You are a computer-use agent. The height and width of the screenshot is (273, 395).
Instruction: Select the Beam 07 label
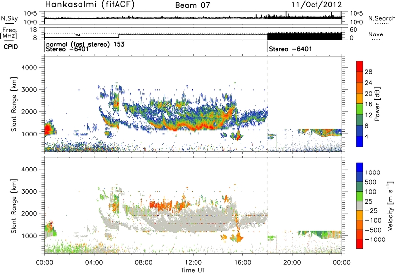click(193, 5)
